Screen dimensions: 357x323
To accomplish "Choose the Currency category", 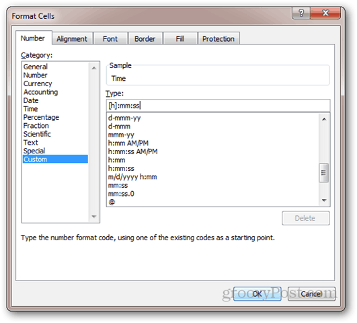I will (38, 83).
